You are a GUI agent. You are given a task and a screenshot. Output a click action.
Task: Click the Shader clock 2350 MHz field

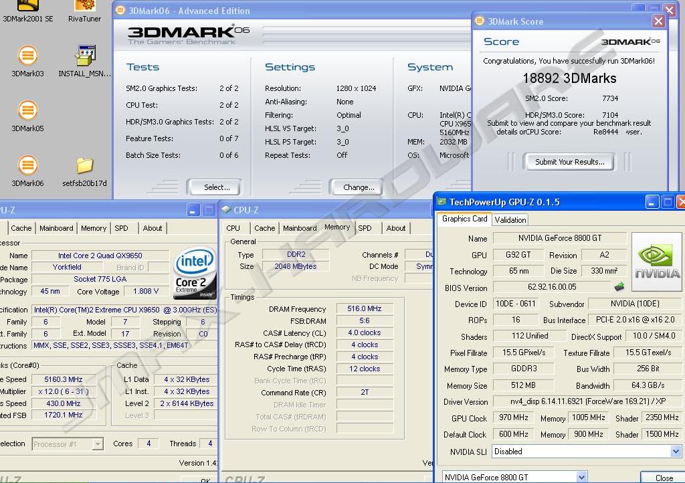point(662,417)
